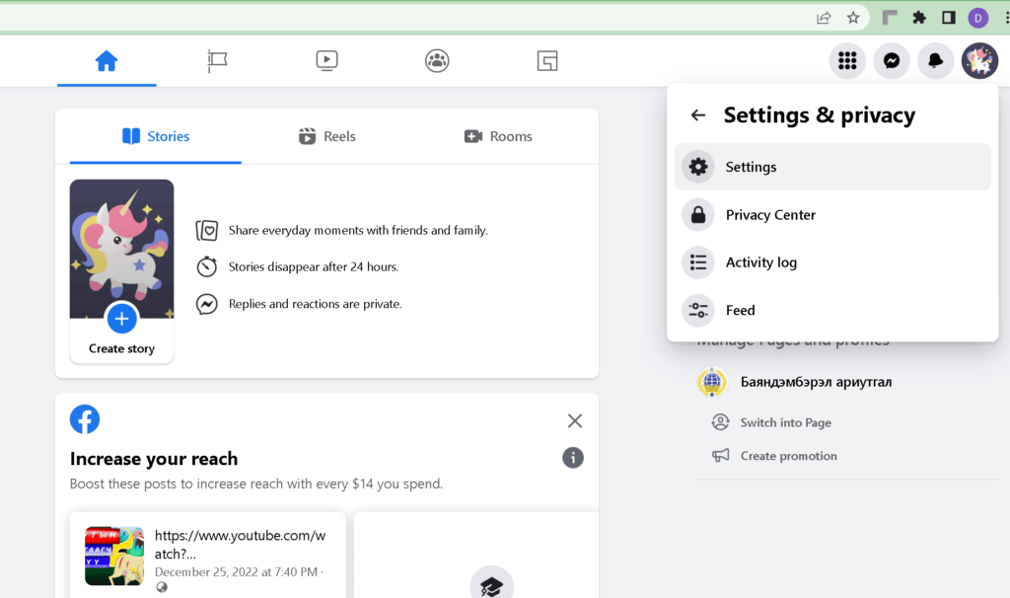Open the Gaming icon in top navigation

[x=547, y=61]
